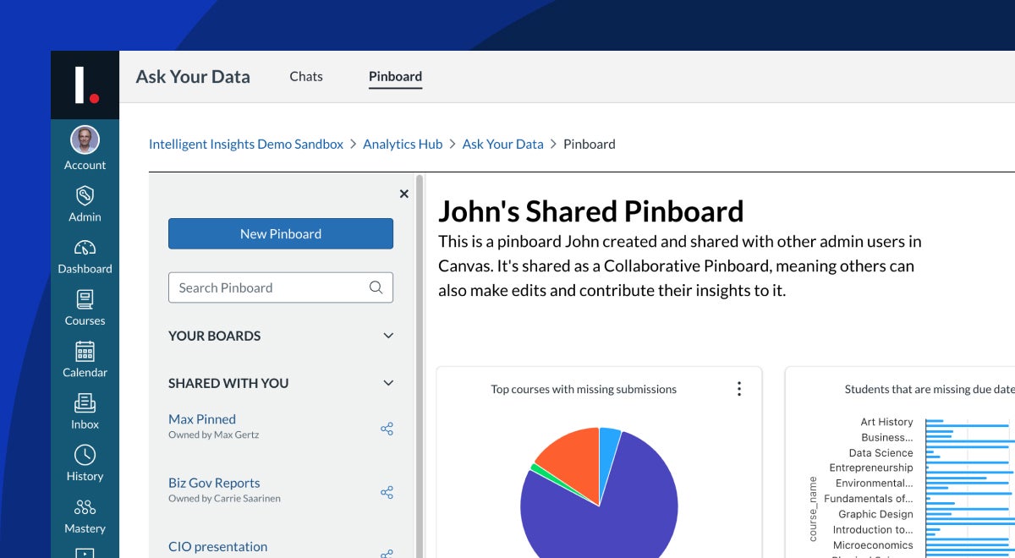Viewport: 1015px width, 558px height.
Task: Open three-dot menu on missing submissions chart
Action: 738,389
